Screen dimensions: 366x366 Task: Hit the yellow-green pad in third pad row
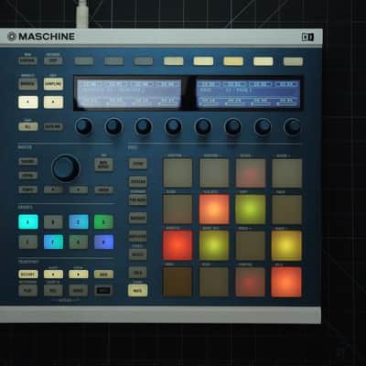pos(214,245)
